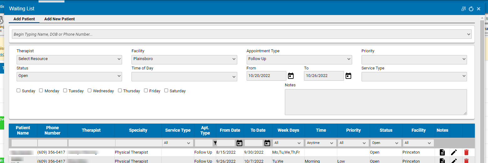Delete the first waiting list entry
488x163 pixels.
click(x=466, y=152)
